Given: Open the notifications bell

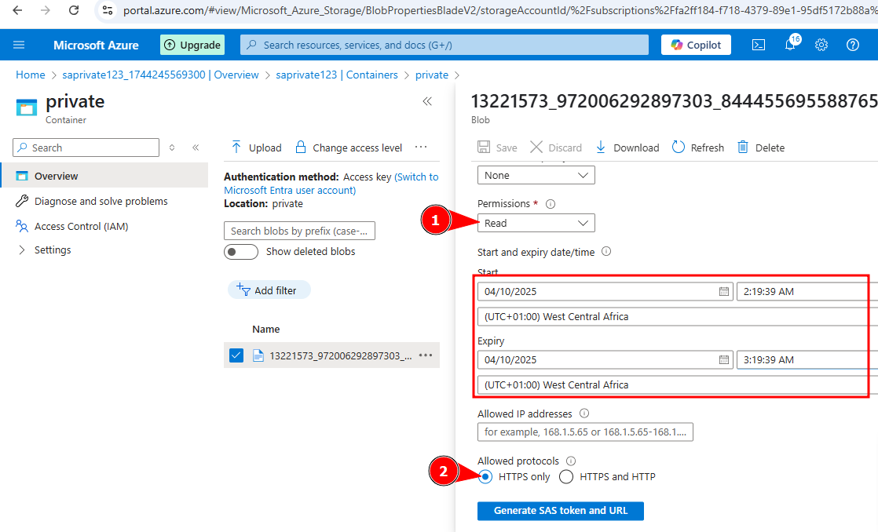Looking at the screenshot, I should point(790,45).
